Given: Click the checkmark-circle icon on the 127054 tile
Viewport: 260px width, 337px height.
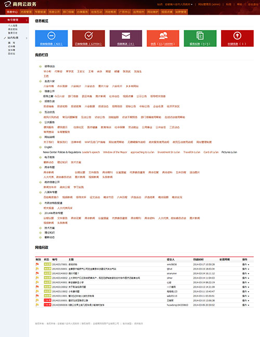Looking at the screenshot, I should coord(88,36).
